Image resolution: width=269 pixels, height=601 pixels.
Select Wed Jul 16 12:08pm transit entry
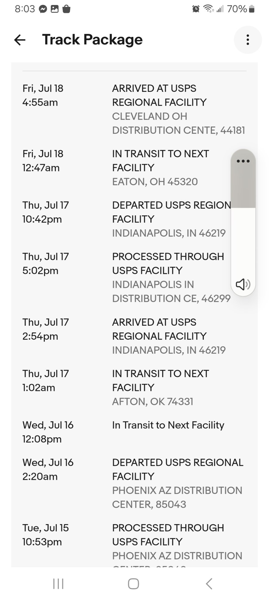[168, 425]
